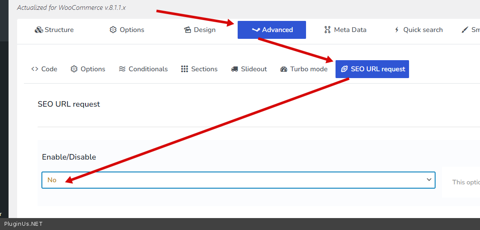Click the gauge icon for Turbo mode
The height and width of the screenshot is (230, 480).
[284, 69]
